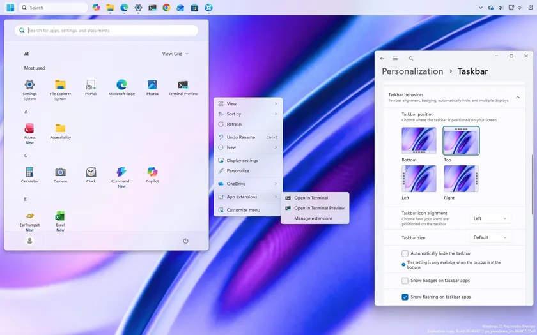Open PicPick from the Start menu
Image resolution: width=537 pixels, height=335 pixels.
pyautogui.click(x=91, y=87)
